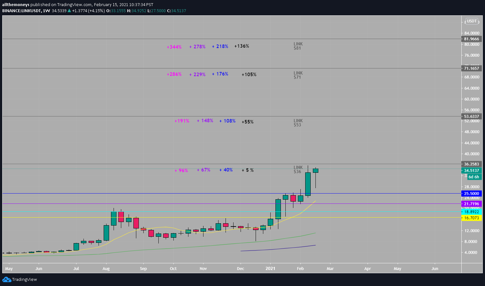Click the +55% black annotation
This screenshot has height=286, width=485.
pyautogui.click(x=248, y=122)
